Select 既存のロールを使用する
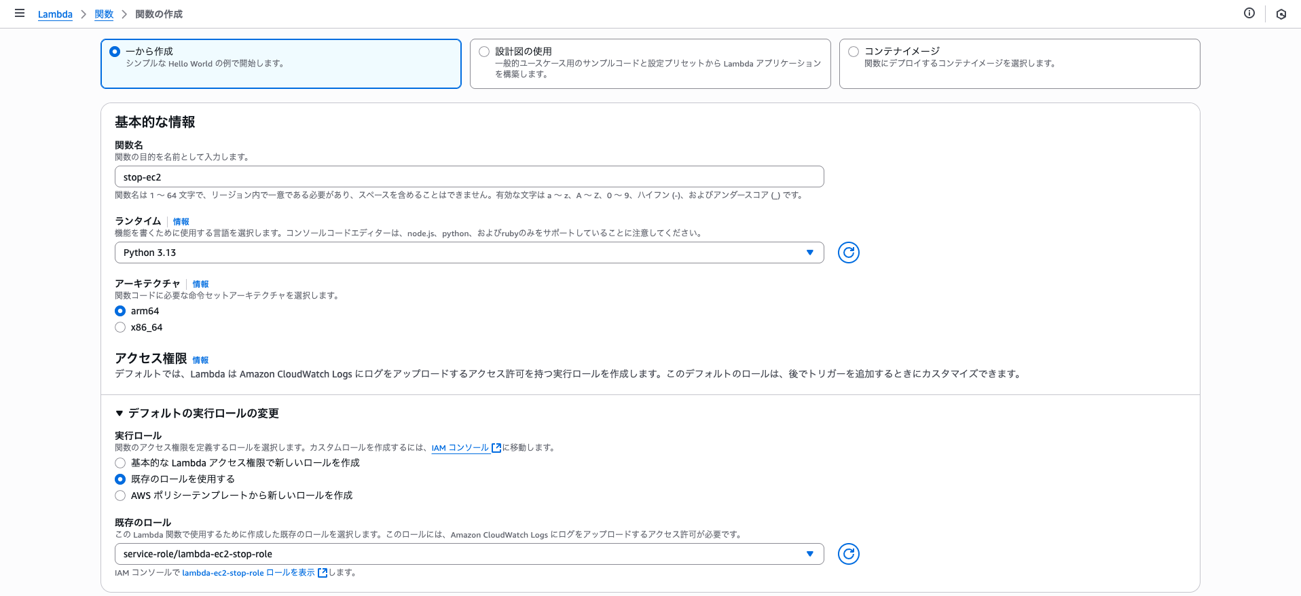Screen dimensions: 1301x596 [120, 479]
